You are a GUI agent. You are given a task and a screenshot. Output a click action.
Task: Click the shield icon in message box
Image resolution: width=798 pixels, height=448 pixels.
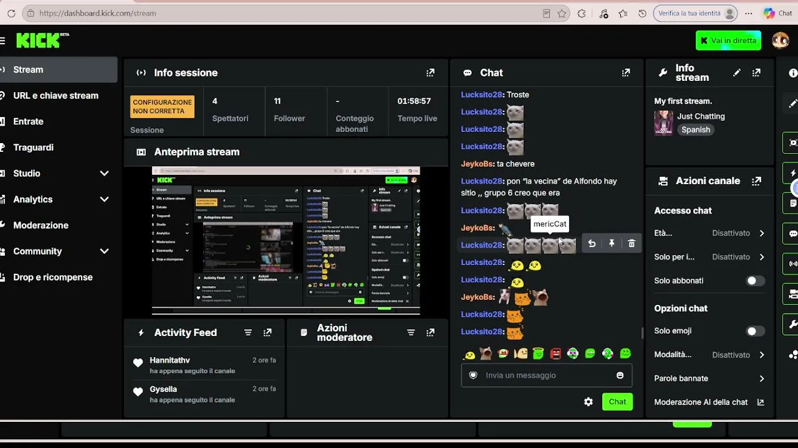(473, 375)
